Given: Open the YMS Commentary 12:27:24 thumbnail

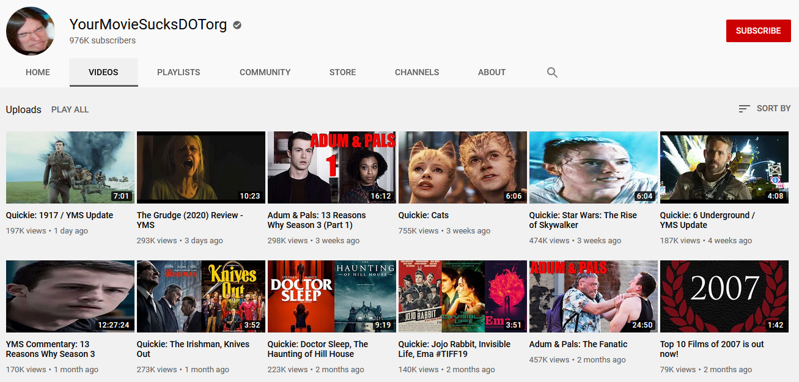Looking at the screenshot, I should [x=70, y=296].
